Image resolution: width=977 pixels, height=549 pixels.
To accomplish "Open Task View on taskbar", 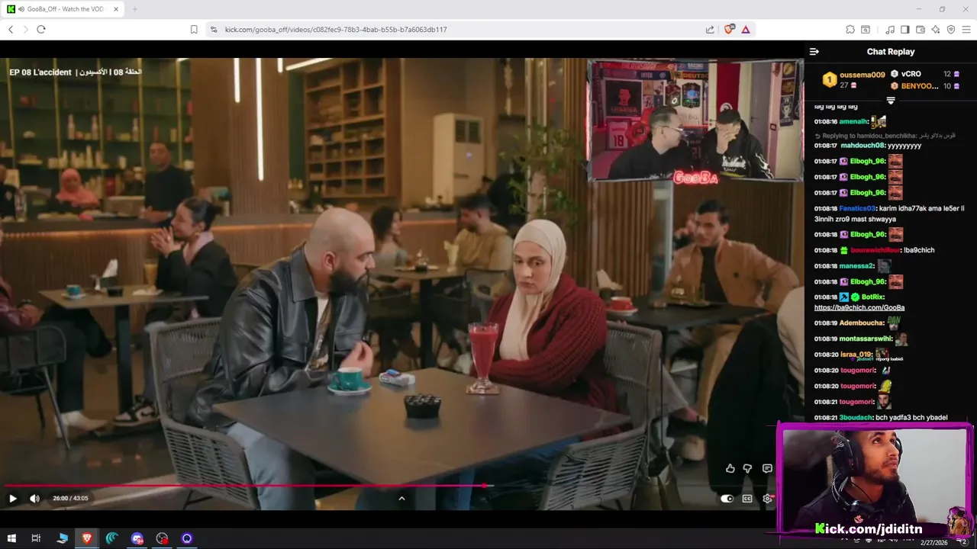I will pyautogui.click(x=36, y=538).
